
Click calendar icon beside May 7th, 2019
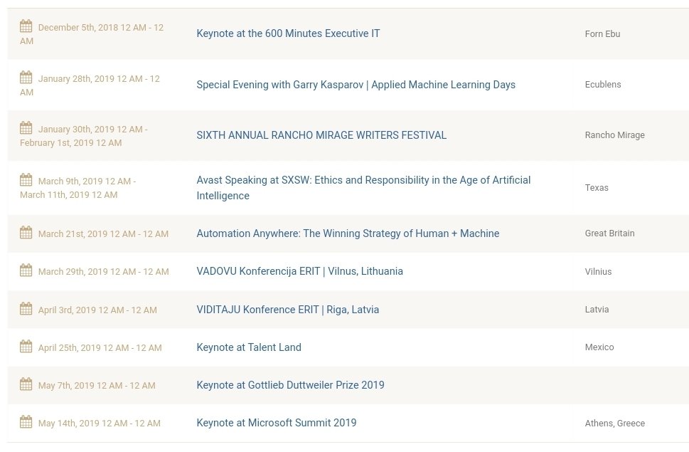pos(26,384)
